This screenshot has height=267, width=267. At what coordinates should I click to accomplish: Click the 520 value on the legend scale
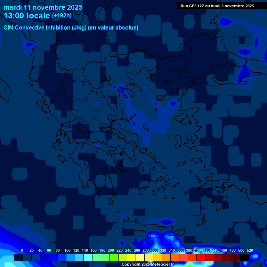pos(250,250)
